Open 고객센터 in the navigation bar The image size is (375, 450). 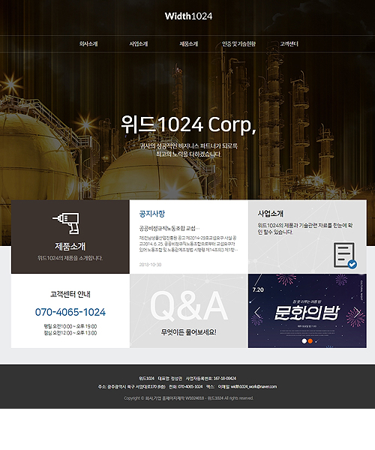[289, 44]
